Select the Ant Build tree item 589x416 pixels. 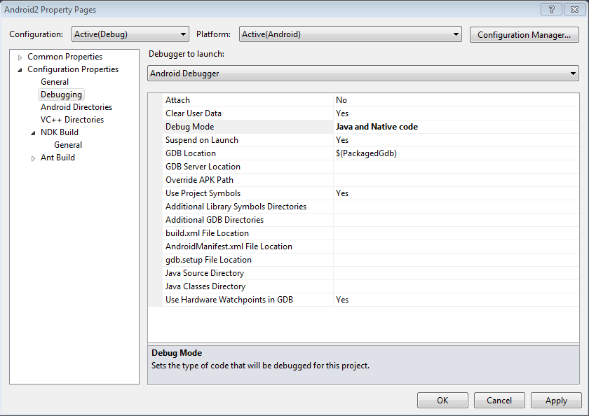tap(57, 158)
